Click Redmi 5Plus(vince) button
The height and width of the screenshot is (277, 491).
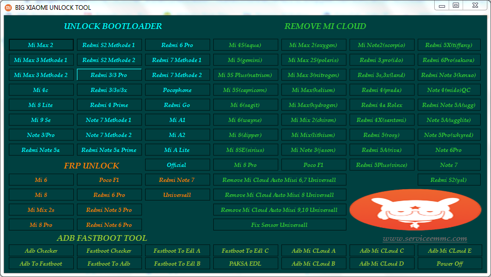[382, 165]
